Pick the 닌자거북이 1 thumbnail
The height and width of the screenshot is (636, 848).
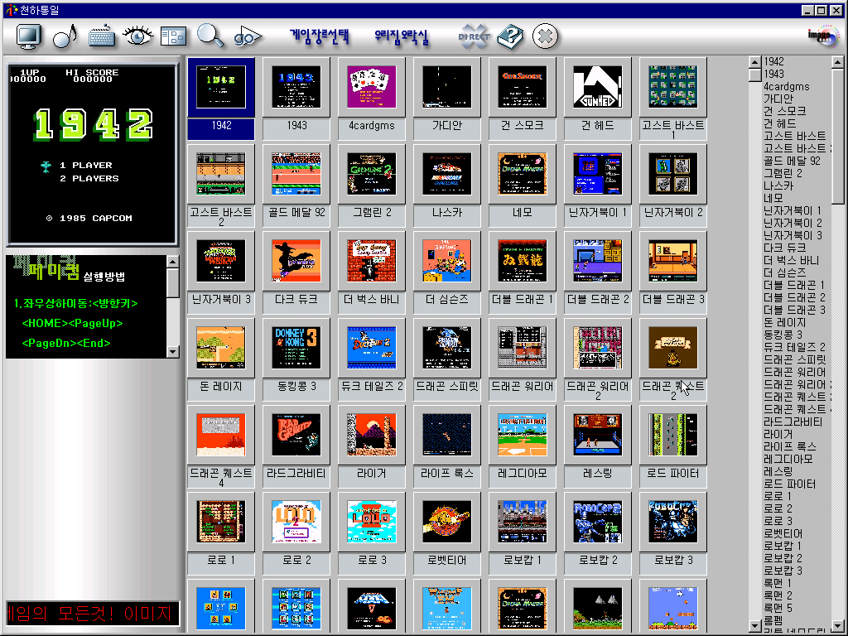597,174
